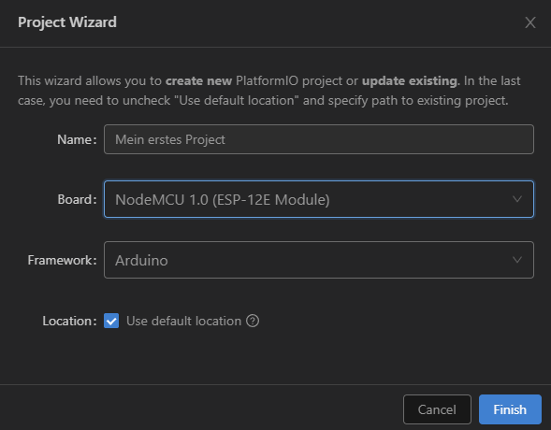Click the Project Wizard title text
The width and height of the screenshot is (551, 430).
(x=67, y=22)
